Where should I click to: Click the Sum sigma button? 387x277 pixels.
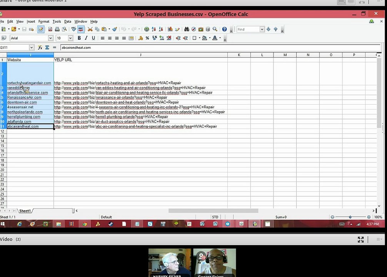coord(47,47)
